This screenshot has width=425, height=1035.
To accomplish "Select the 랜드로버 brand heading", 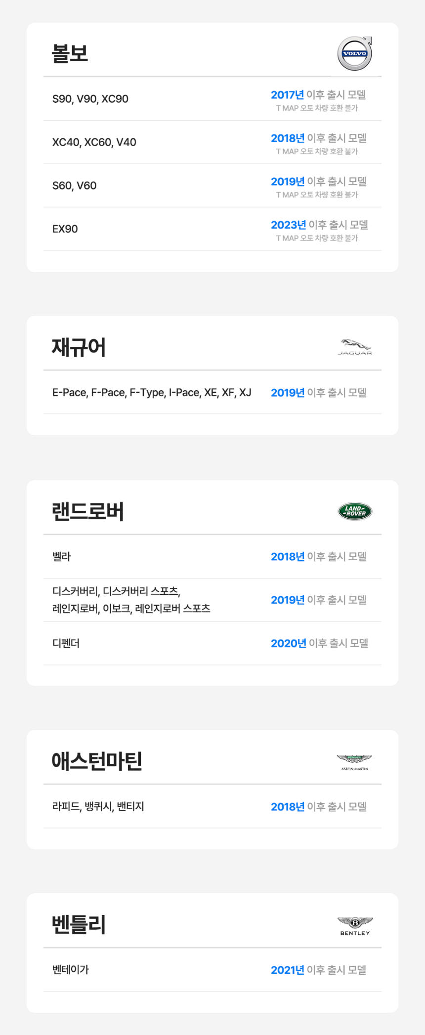I will 88,511.
